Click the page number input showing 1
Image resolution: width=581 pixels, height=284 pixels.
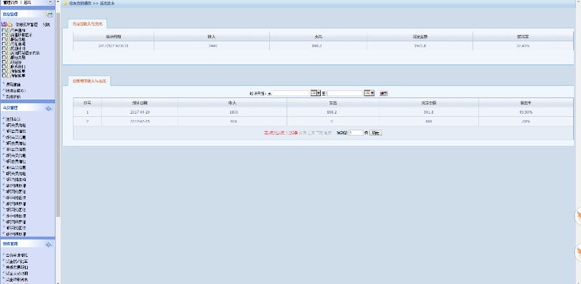click(356, 132)
